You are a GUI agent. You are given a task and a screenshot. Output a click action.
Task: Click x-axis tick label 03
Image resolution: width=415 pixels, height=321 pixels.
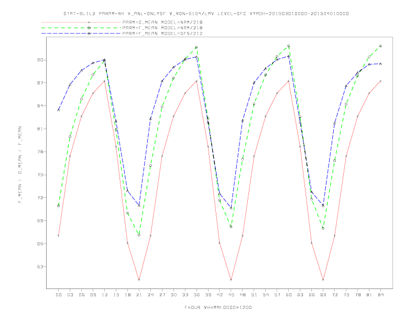click(x=70, y=295)
